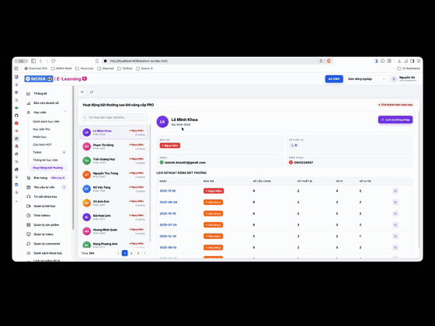
Task: Open Thống kê chart icon in sidebar
Action: point(28,94)
